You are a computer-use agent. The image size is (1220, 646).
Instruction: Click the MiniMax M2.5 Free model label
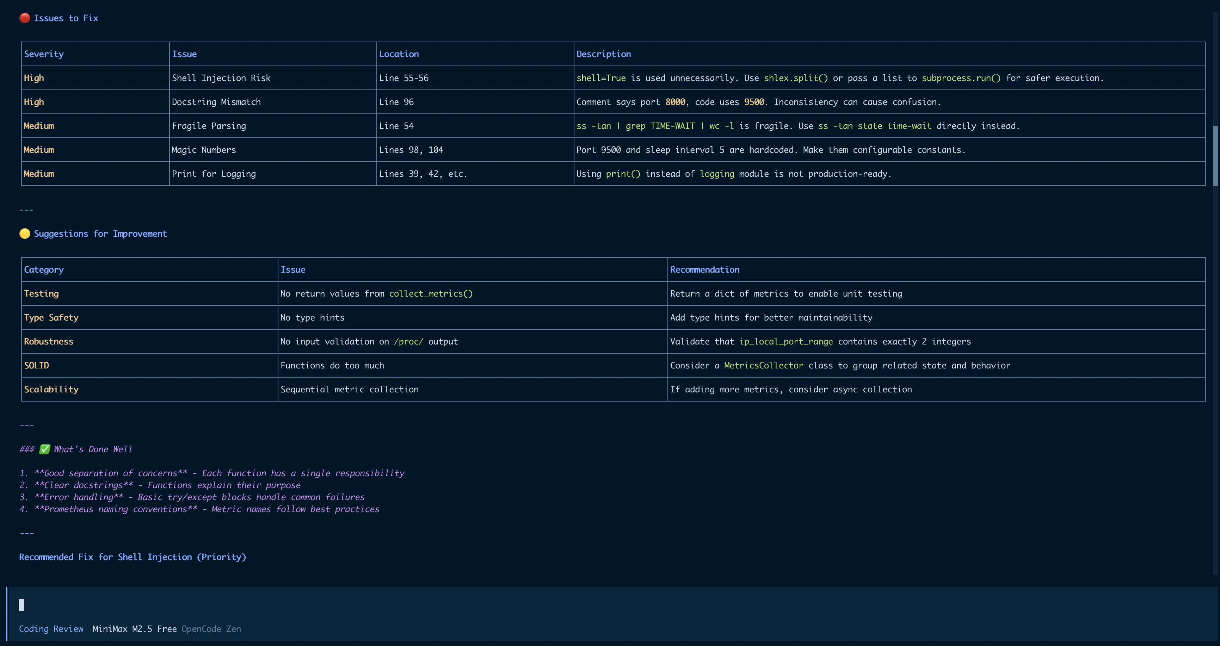tap(135, 628)
